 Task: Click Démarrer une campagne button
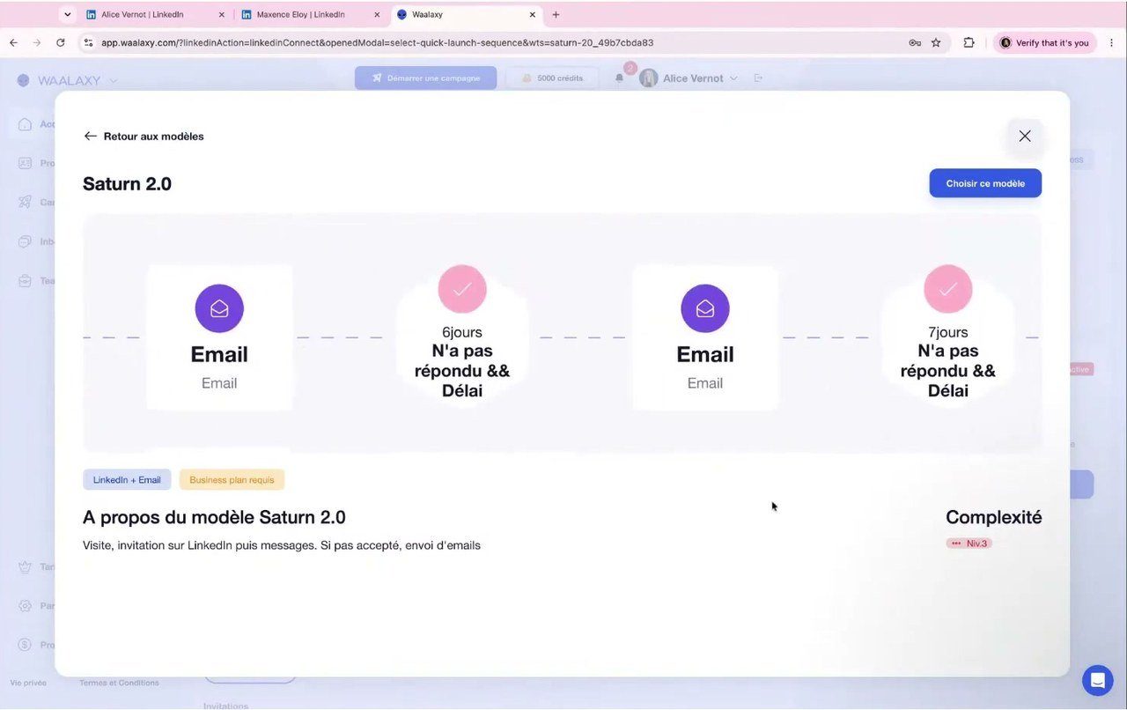click(425, 78)
